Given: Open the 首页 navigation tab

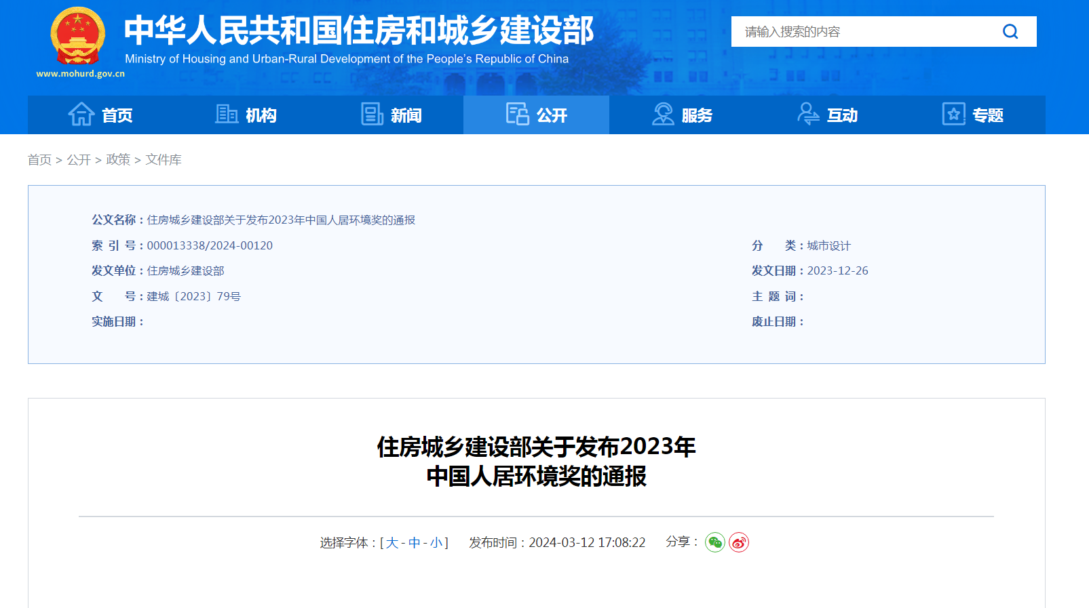Looking at the screenshot, I should (100, 115).
